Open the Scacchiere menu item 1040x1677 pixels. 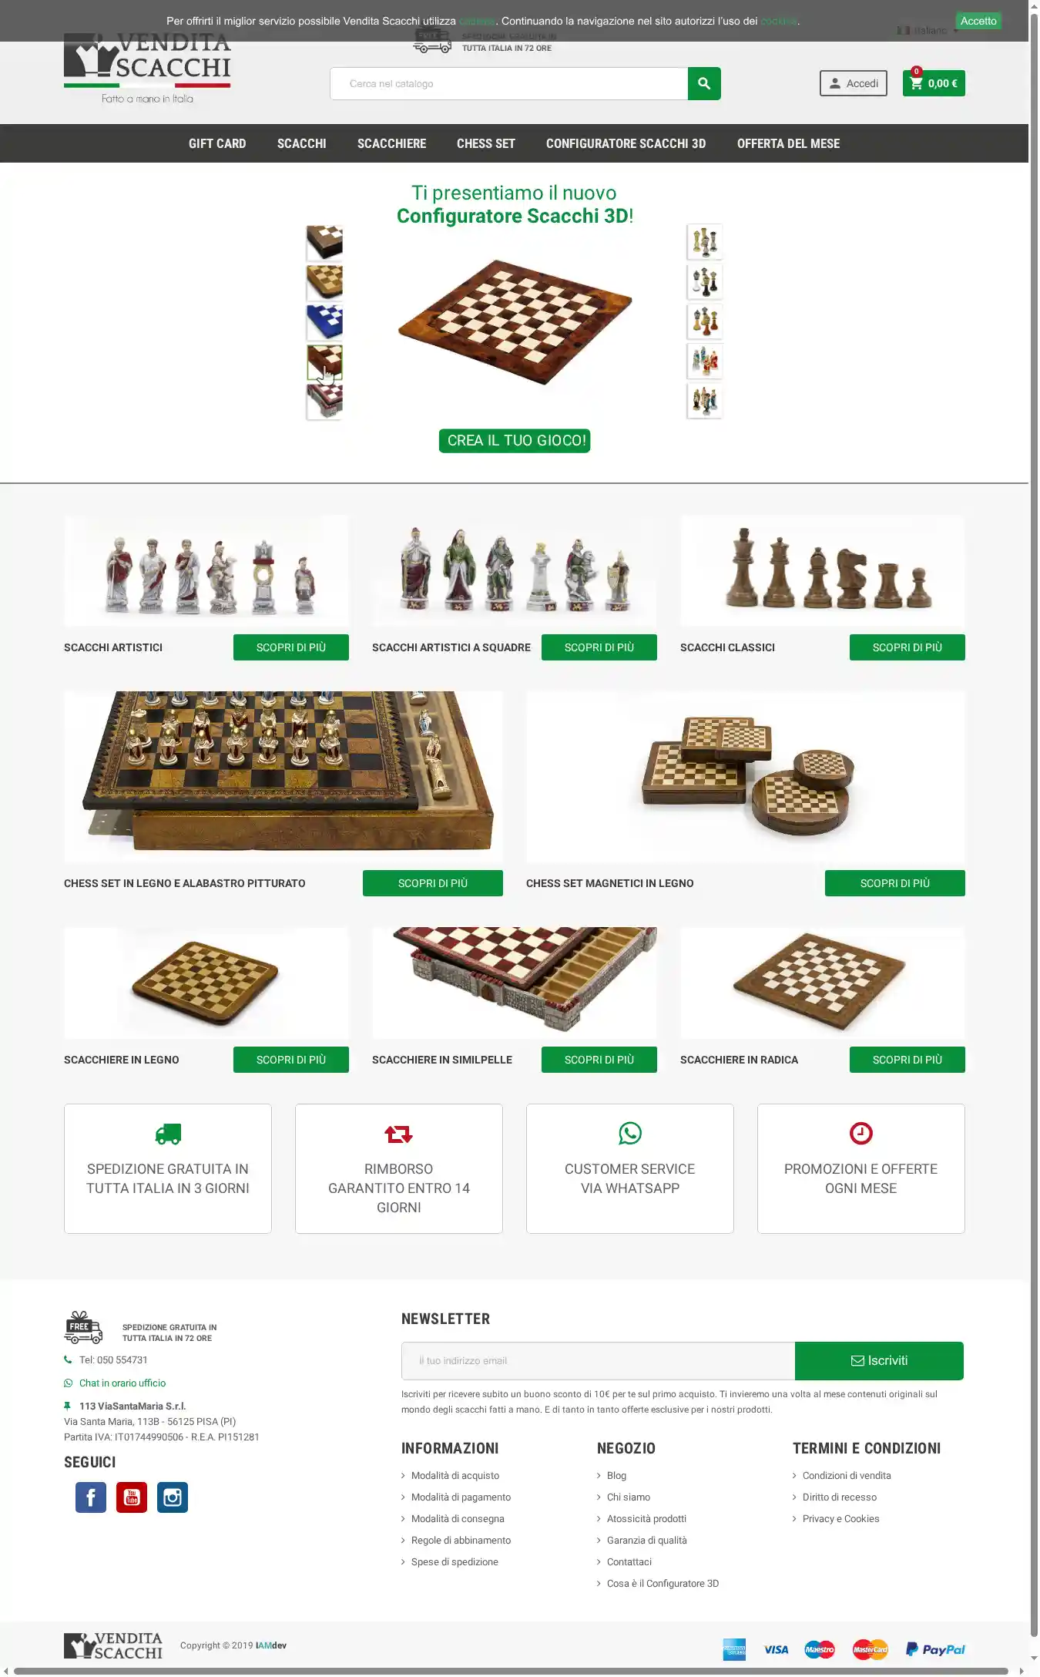click(391, 143)
